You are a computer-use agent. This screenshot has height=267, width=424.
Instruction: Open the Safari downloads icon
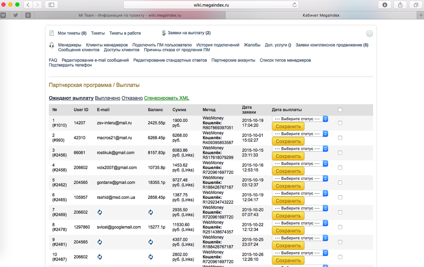click(385, 5)
